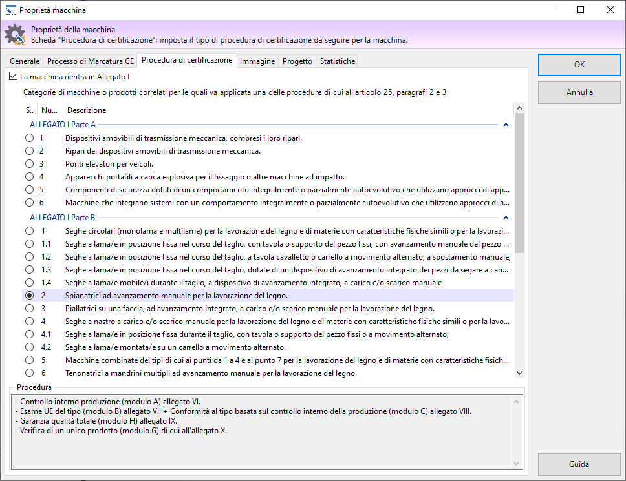
Task: Select 'Seghe a lama/e montata/e su un carrello'
Action: pyautogui.click(x=29, y=347)
